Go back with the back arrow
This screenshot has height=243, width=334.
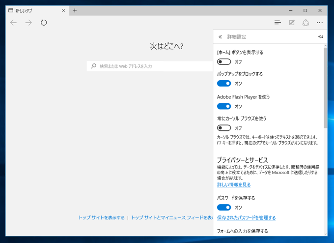(13, 23)
